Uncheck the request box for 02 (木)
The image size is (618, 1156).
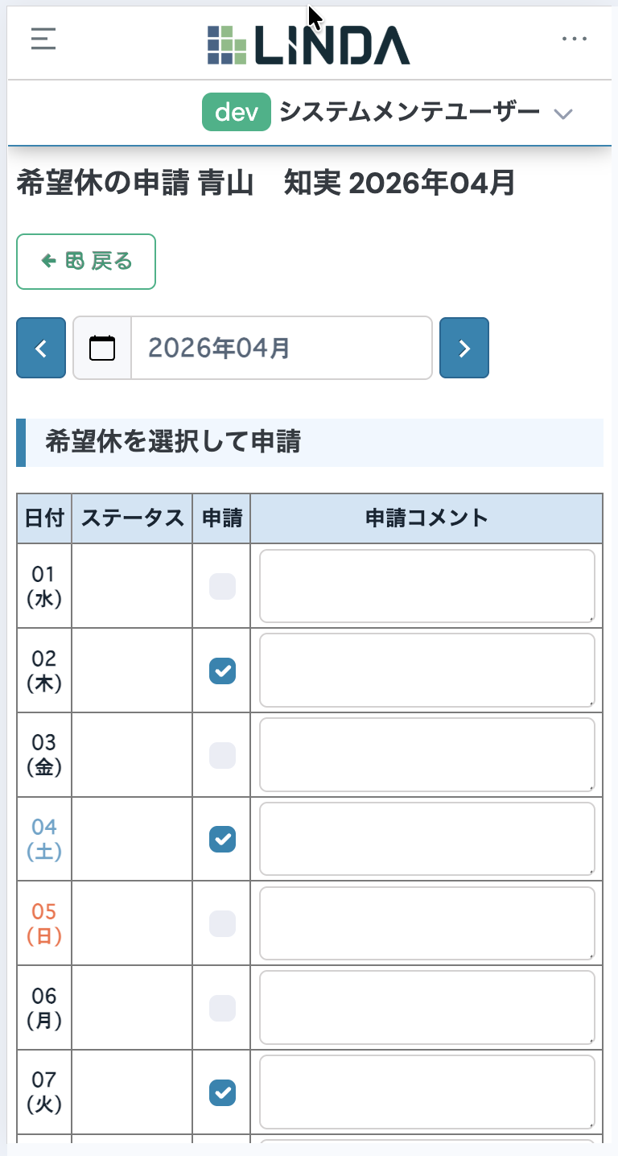coord(222,671)
